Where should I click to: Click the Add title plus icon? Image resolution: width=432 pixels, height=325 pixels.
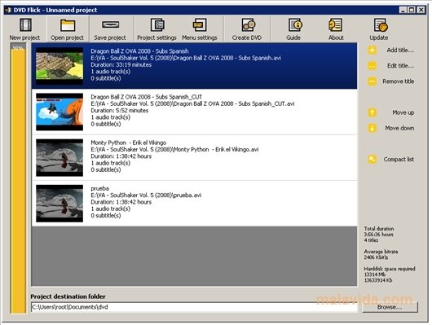(372, 51)
